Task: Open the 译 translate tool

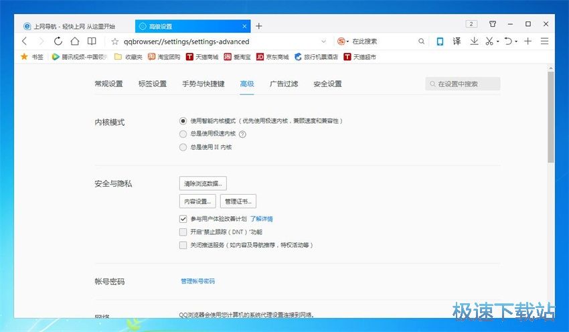Action: (x=457, y=41)
